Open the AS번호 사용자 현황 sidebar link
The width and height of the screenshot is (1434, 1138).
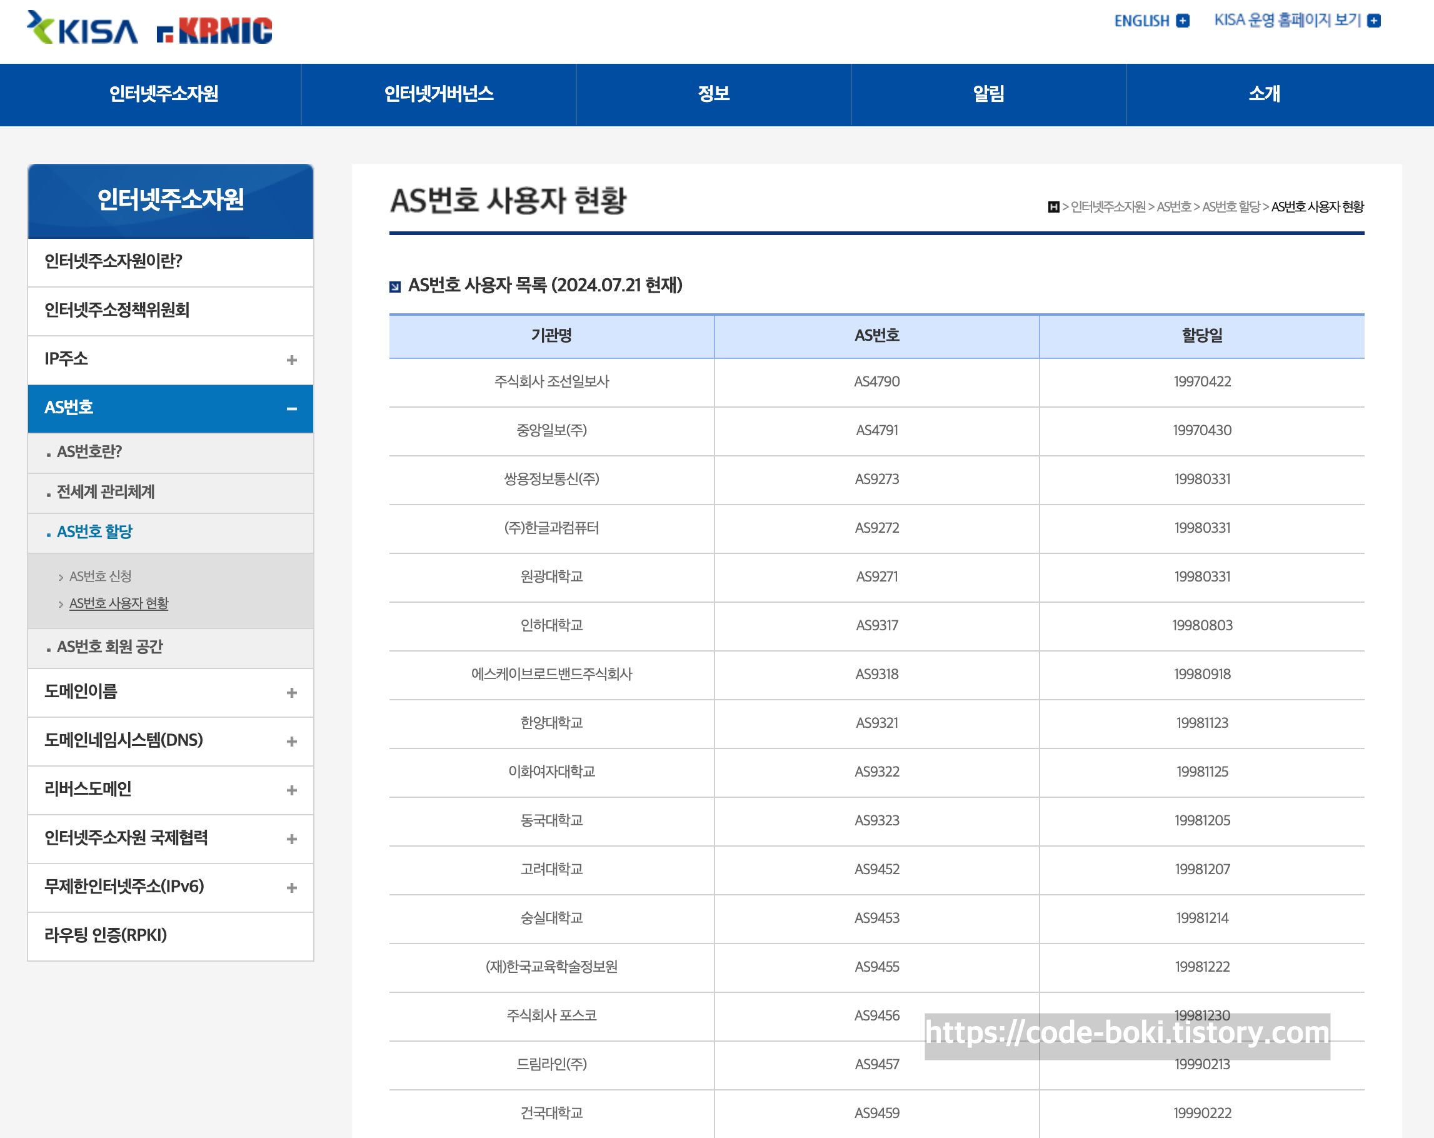coord(118,603)
